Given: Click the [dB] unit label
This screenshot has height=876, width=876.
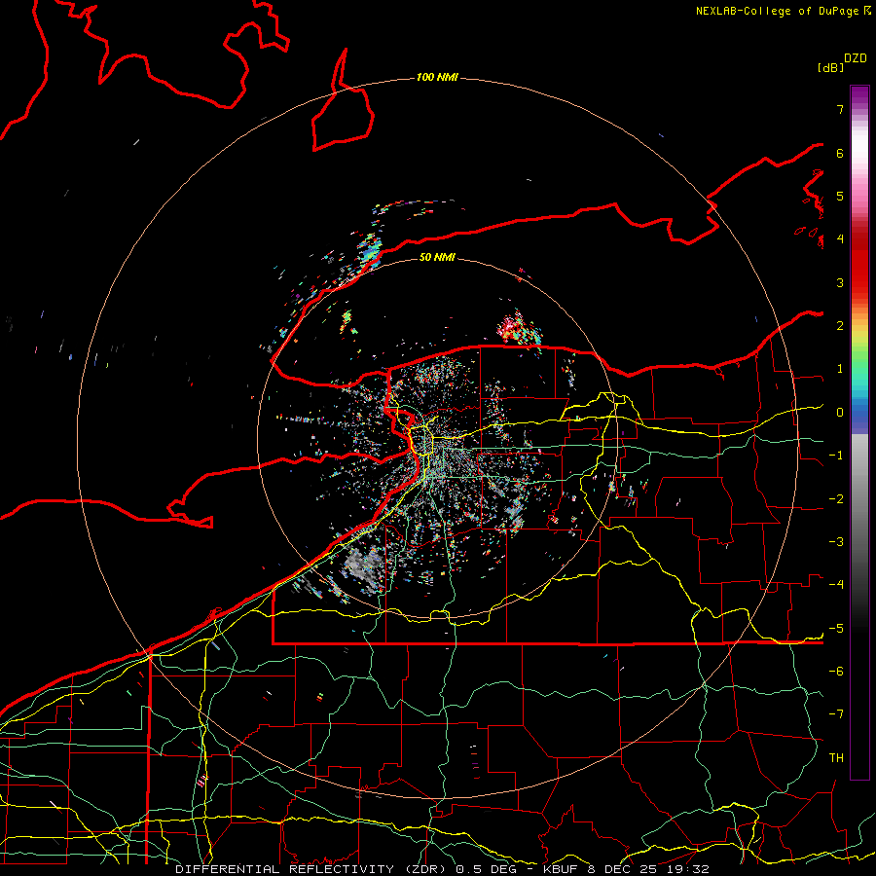Looking at the screenshot, I should [x=830, y=67].
